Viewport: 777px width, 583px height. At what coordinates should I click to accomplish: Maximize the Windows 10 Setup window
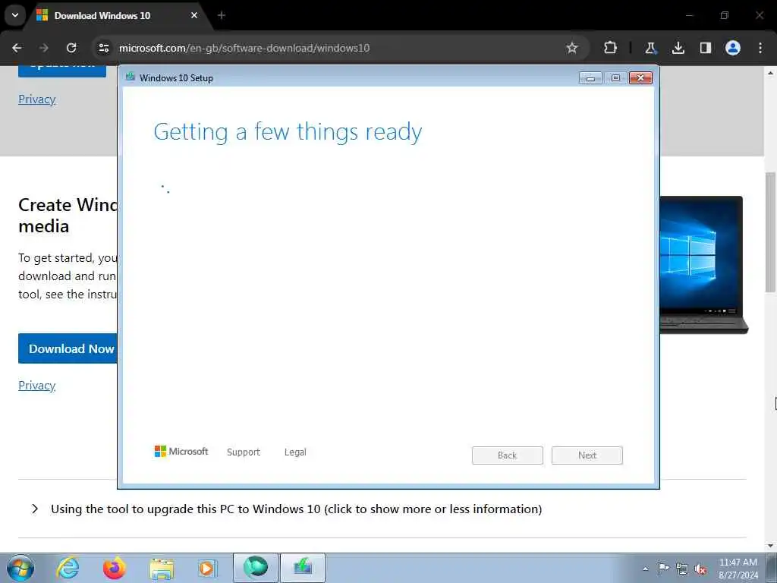pyautogui.click(x=615, y=78)
